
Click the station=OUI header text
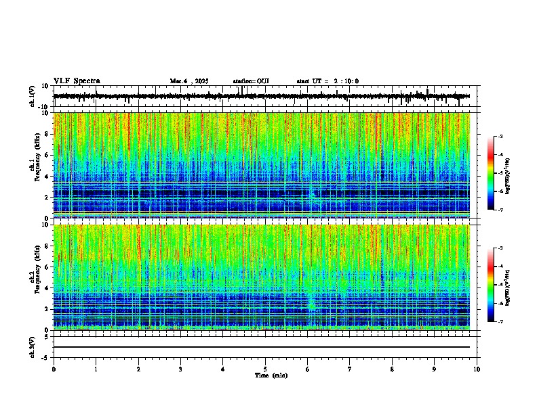[x=251, y=81]
